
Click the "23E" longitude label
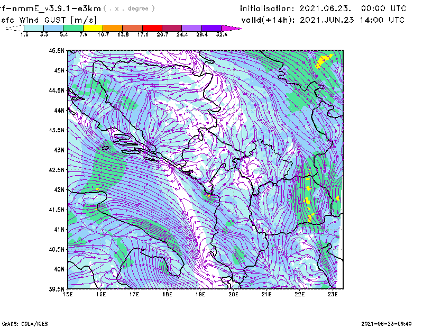click(x=333, y=294)
